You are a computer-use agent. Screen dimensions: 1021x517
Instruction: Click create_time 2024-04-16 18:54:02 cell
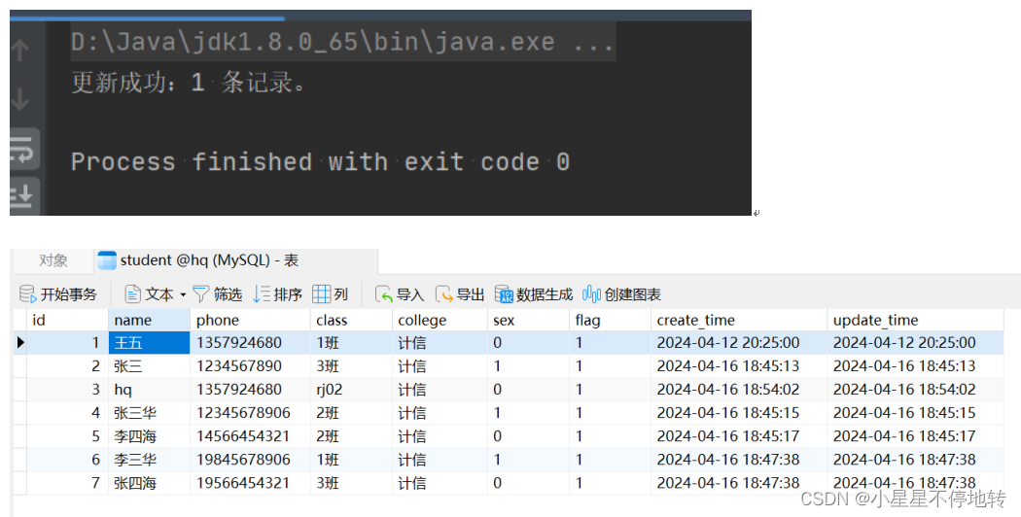tap(738, 390)
